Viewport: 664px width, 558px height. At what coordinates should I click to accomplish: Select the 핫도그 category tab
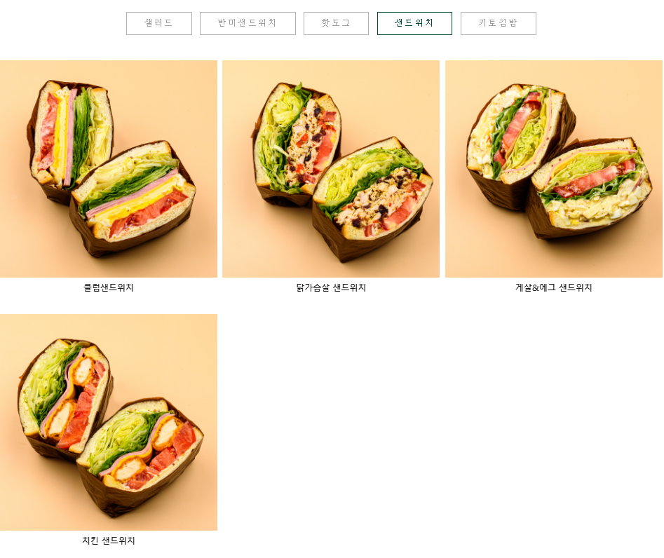tap(336, 23)
